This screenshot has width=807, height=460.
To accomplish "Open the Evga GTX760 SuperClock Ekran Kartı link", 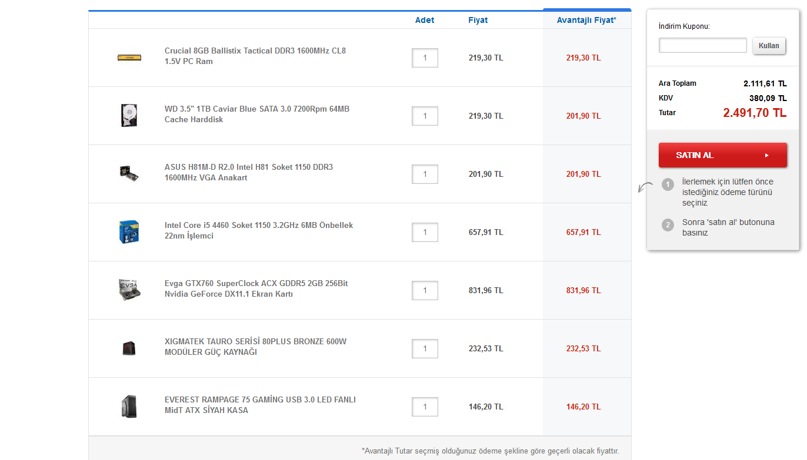I will 256,288.
